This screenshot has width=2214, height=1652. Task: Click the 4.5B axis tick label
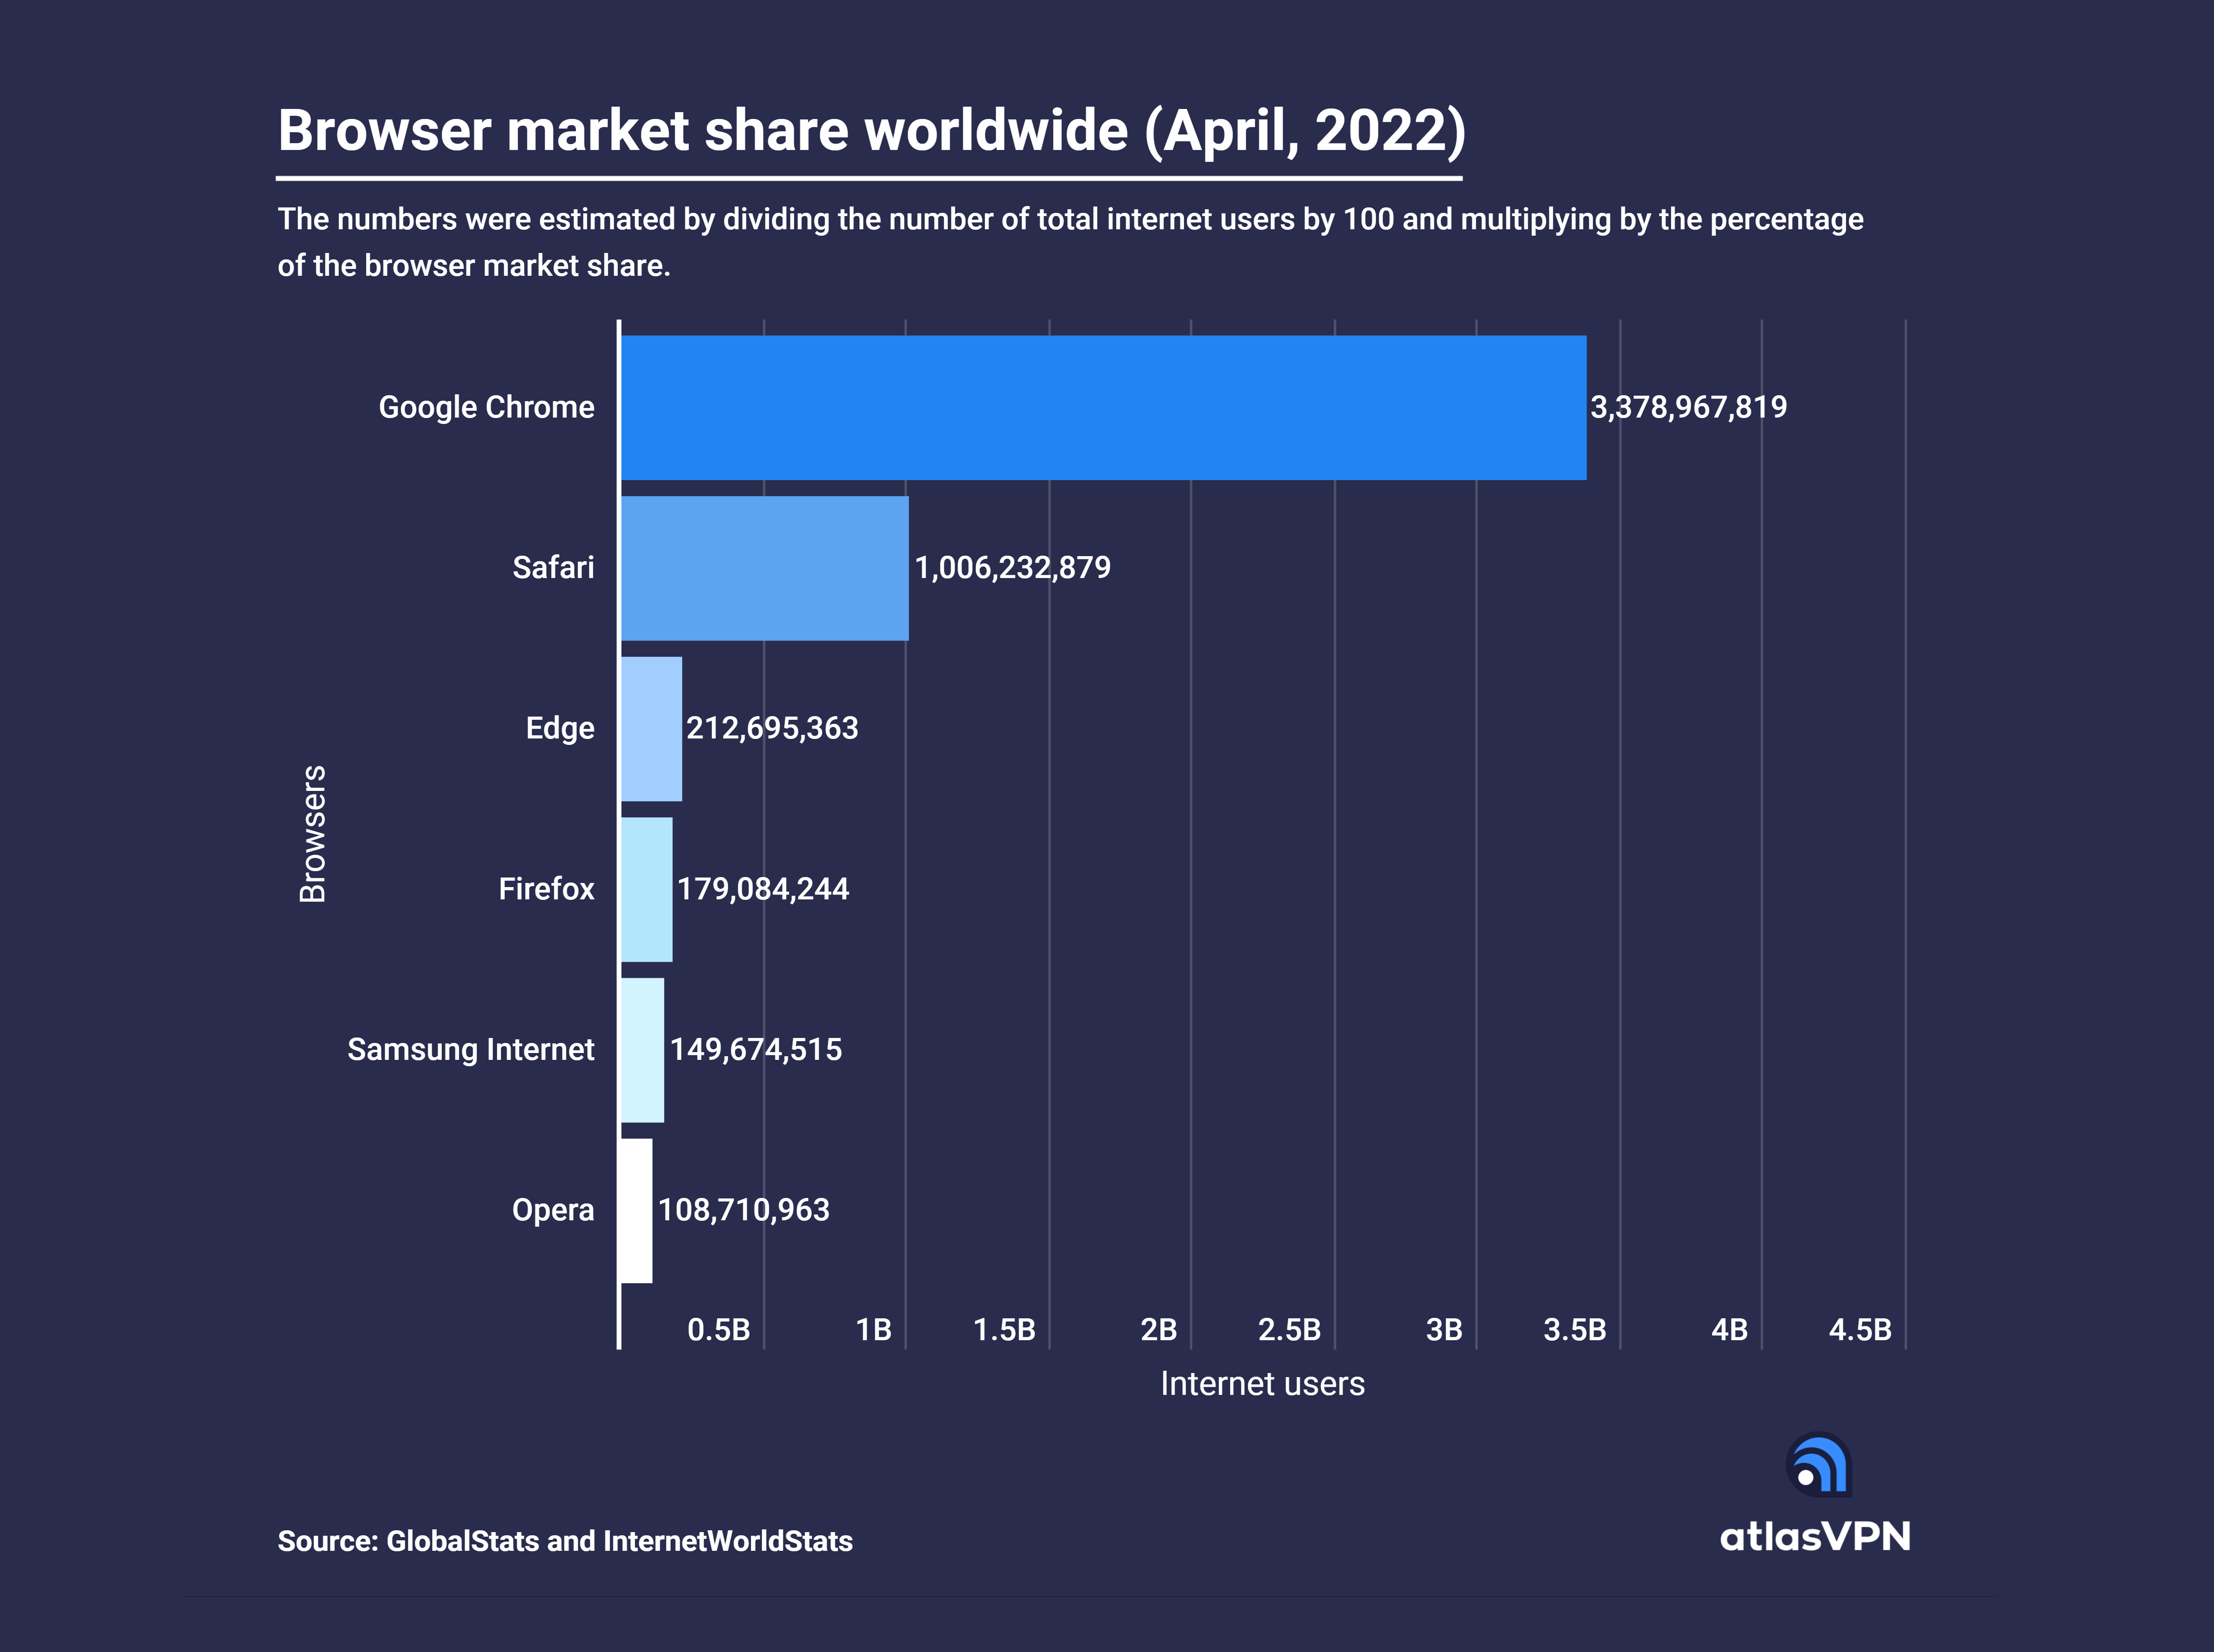pyautogui.click(x=1860, y=1330)
